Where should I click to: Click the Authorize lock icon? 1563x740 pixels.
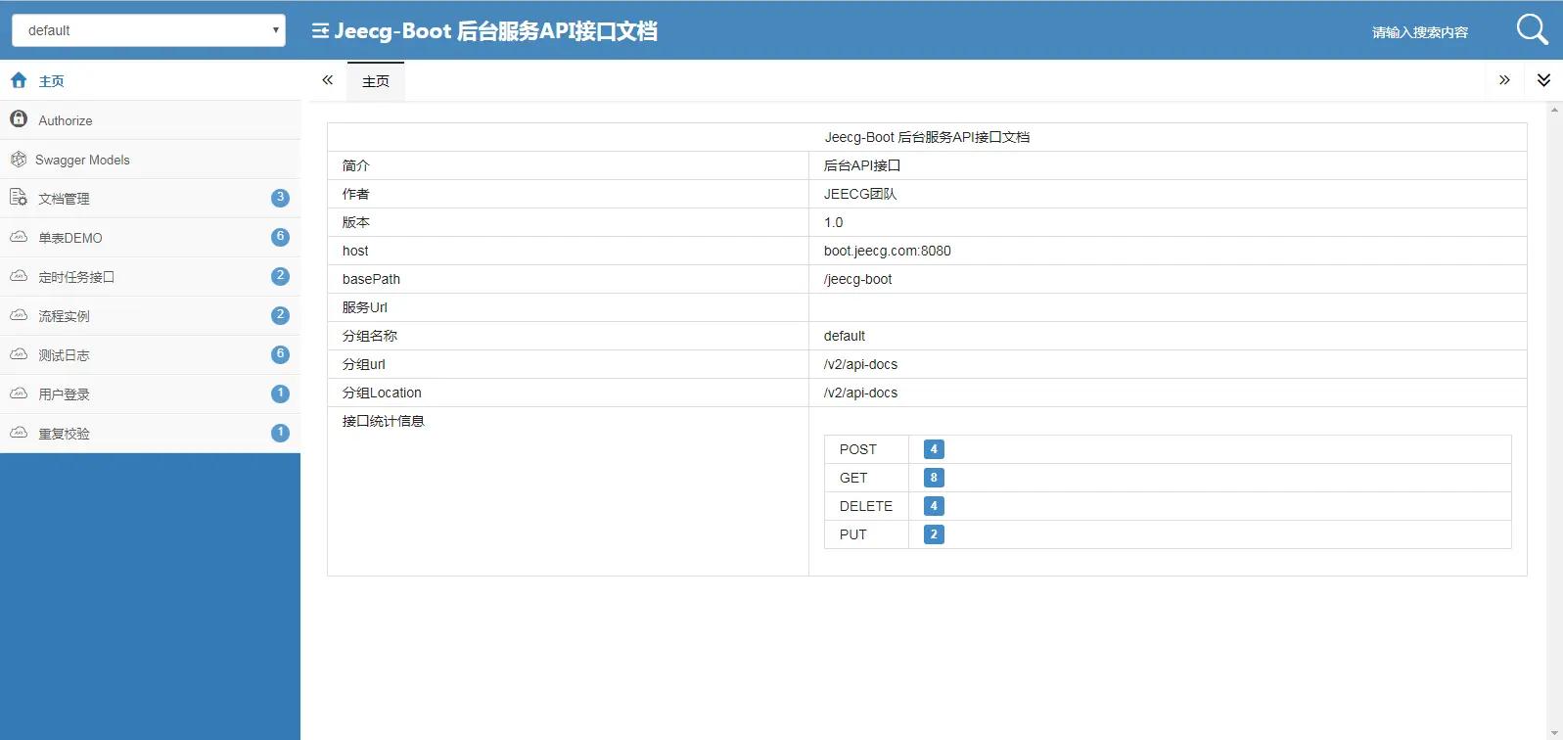(x=19, y=119)
